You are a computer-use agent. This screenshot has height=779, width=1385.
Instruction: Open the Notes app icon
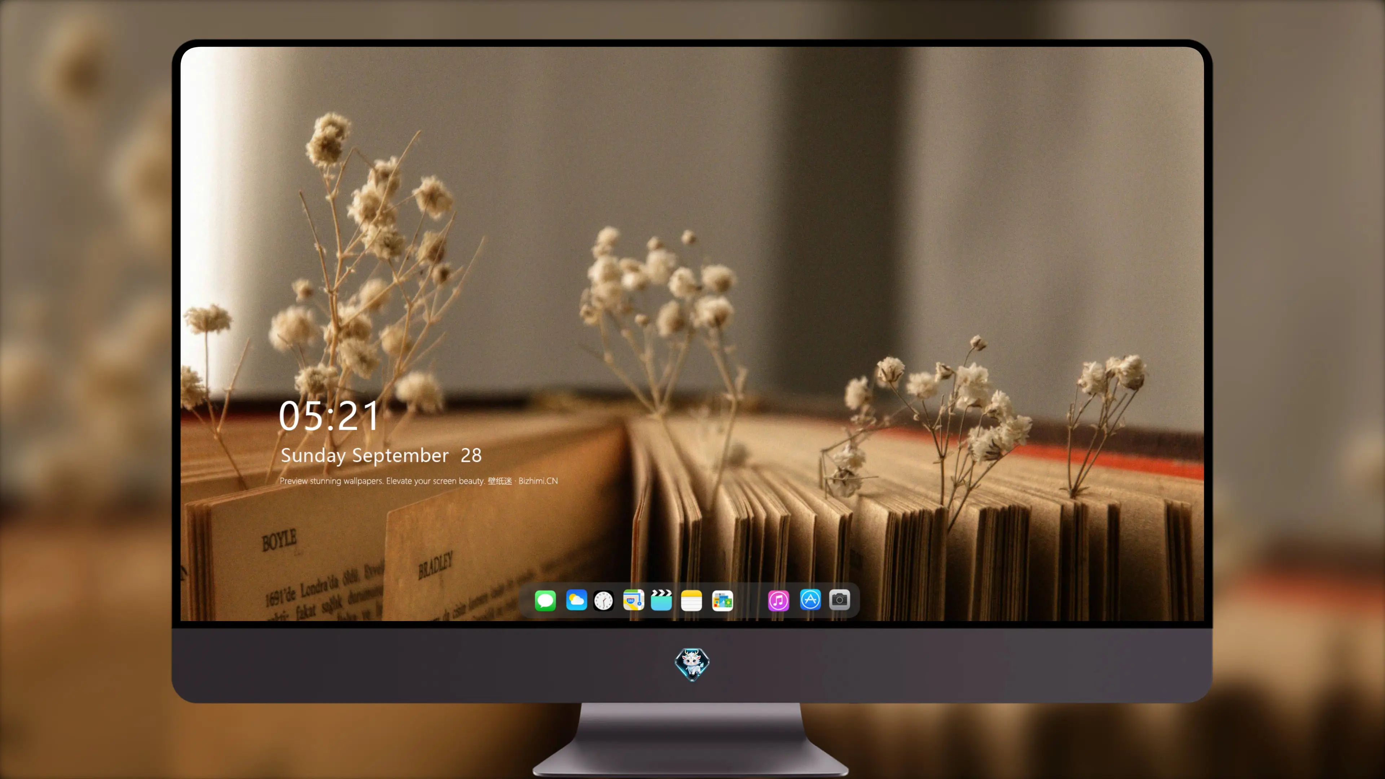[x=691, y=600]
